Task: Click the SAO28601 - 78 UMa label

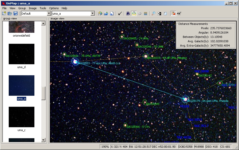Action: coord(83,56)
